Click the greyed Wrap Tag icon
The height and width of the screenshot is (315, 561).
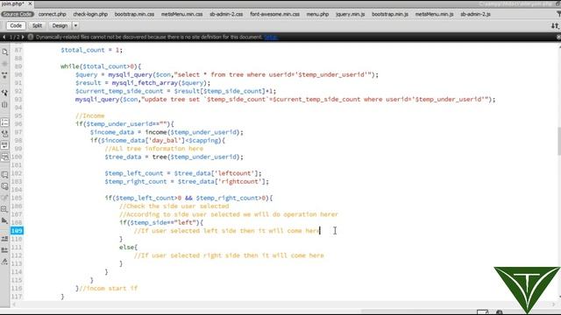point(4,198)
